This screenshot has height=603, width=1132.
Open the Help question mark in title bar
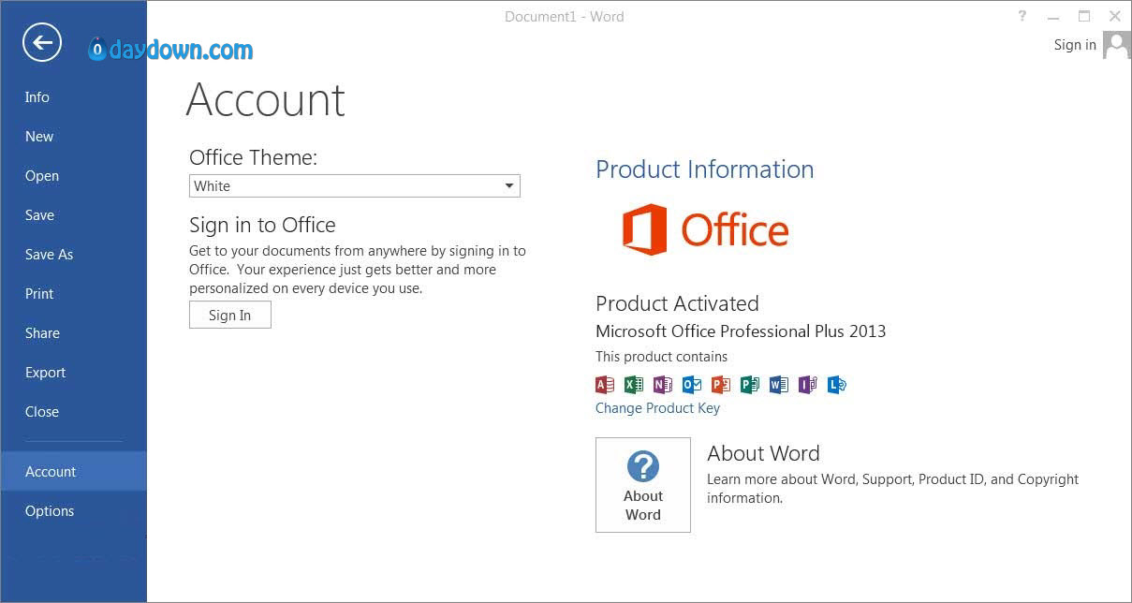coord(1022,16)
